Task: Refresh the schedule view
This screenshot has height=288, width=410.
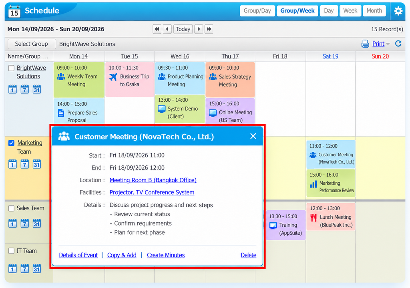Action: pyautogui.click(x=398, y=43)
